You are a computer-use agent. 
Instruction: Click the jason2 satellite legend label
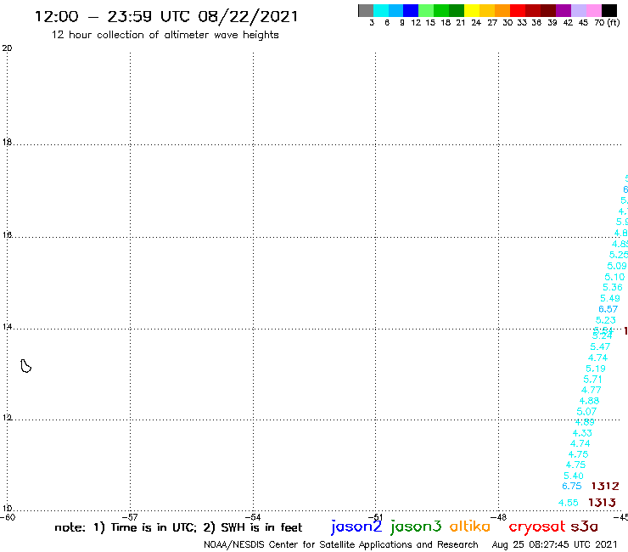pyautogui.click(x=356, y=527)
